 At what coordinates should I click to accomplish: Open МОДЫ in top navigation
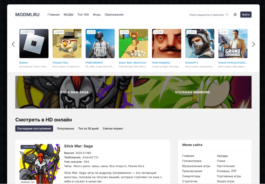69,15
